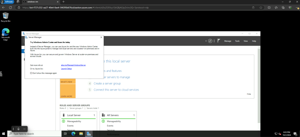Open the View menu
This screenshot has width=300, height=137.
[x=246, y=41]
